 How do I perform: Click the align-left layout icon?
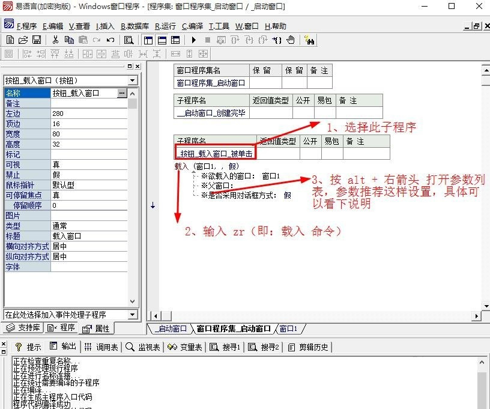pos(27,54)
